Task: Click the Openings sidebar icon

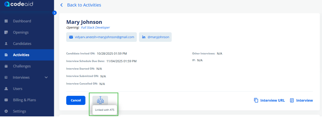Action: tap(6, 32)
